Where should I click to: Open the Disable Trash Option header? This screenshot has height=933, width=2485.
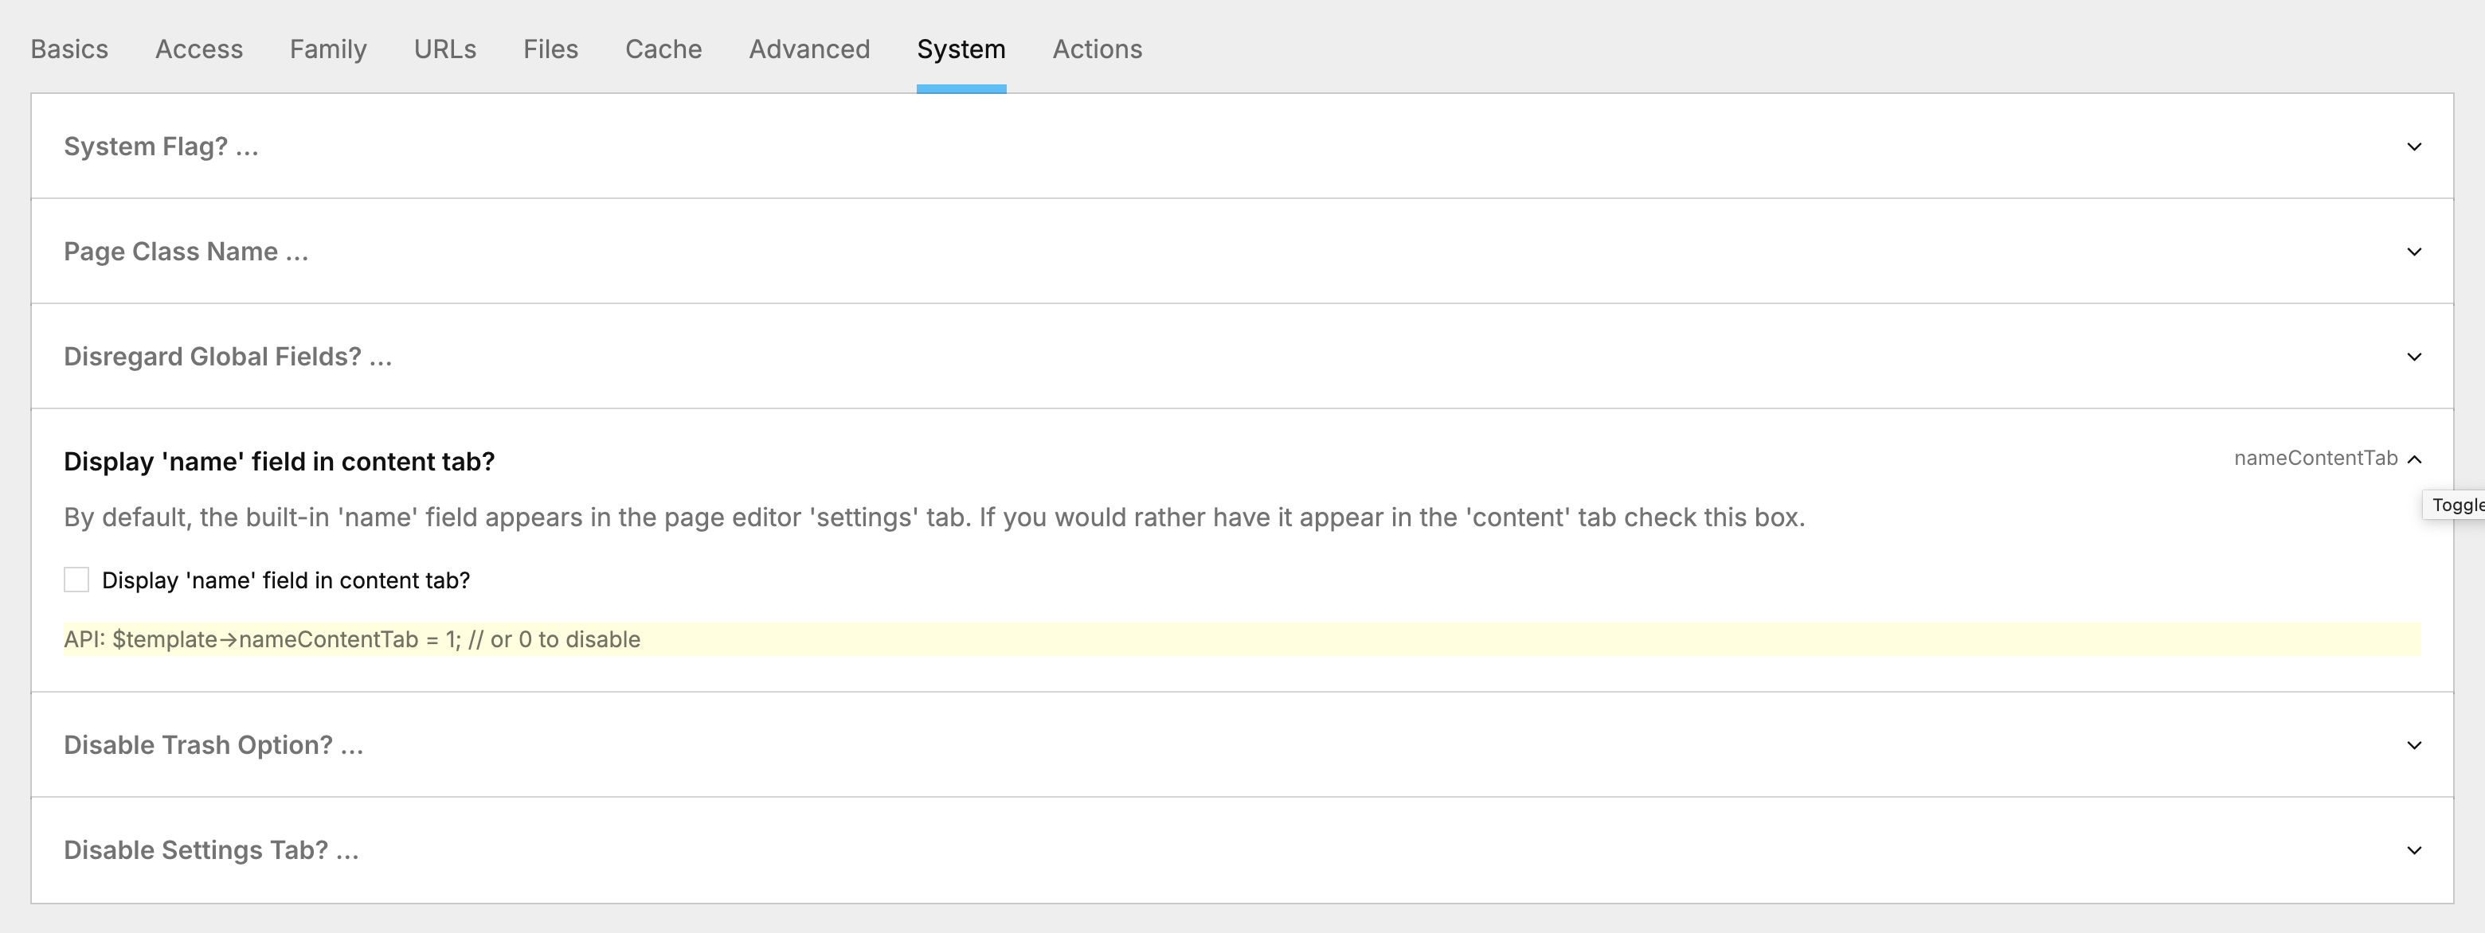click(x=213, y=745)
